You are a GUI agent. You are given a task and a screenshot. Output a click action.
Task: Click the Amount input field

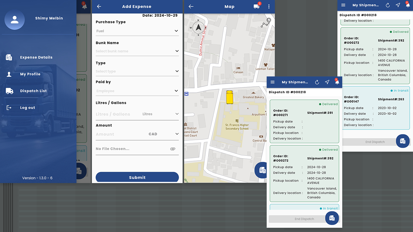tap(119, 134)
